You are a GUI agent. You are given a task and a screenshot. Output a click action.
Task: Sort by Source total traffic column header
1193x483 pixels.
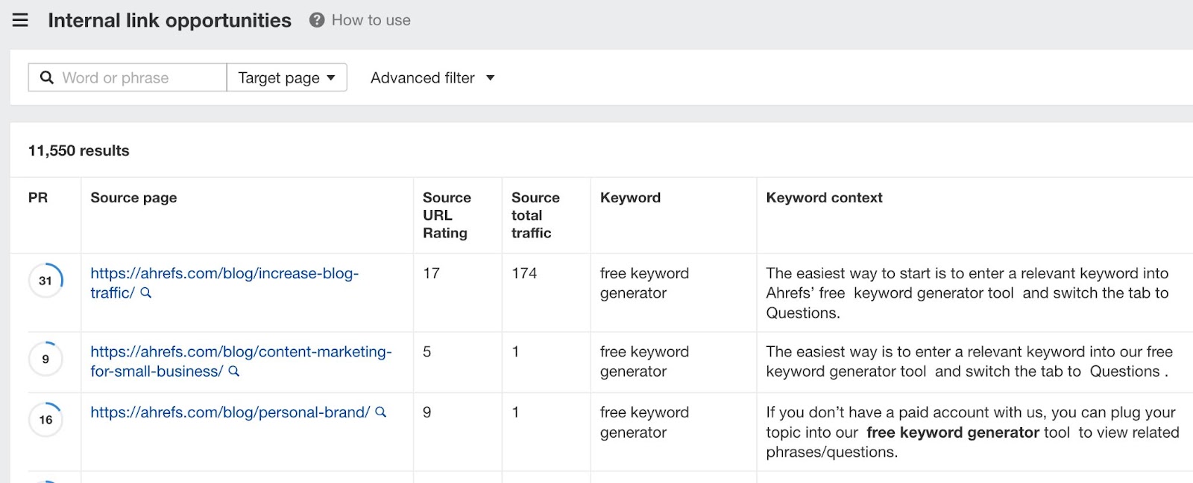pos(535,215)
